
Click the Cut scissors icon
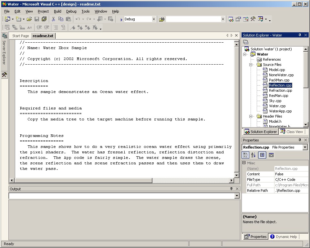(x=53, y=19)
